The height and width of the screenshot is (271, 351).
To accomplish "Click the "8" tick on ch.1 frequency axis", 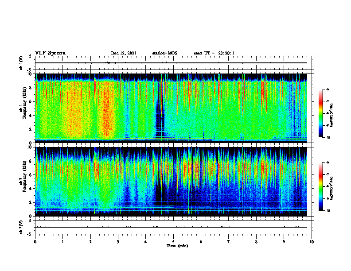I will [x=31, y=88].
